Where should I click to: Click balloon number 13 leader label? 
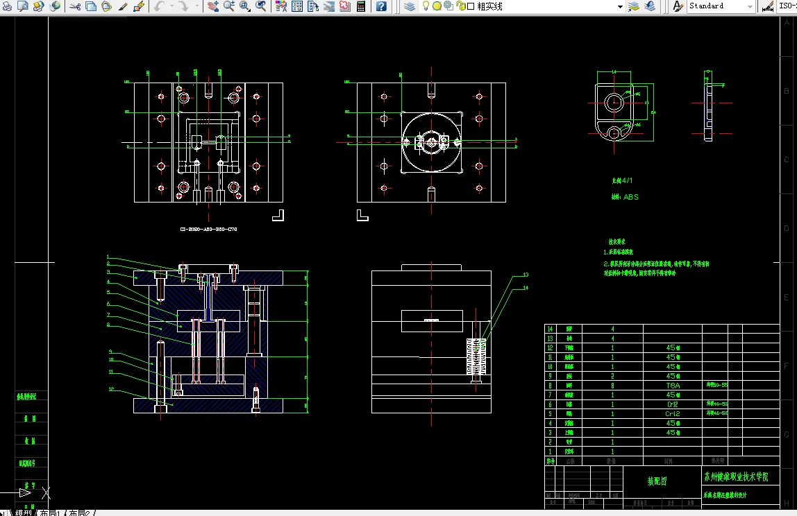click(526, 275)
